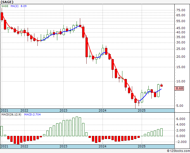Viewport: 190px width, 153px height.
Task: Click the last red candlestick on the price chart
Action: [x=161, y=85]
